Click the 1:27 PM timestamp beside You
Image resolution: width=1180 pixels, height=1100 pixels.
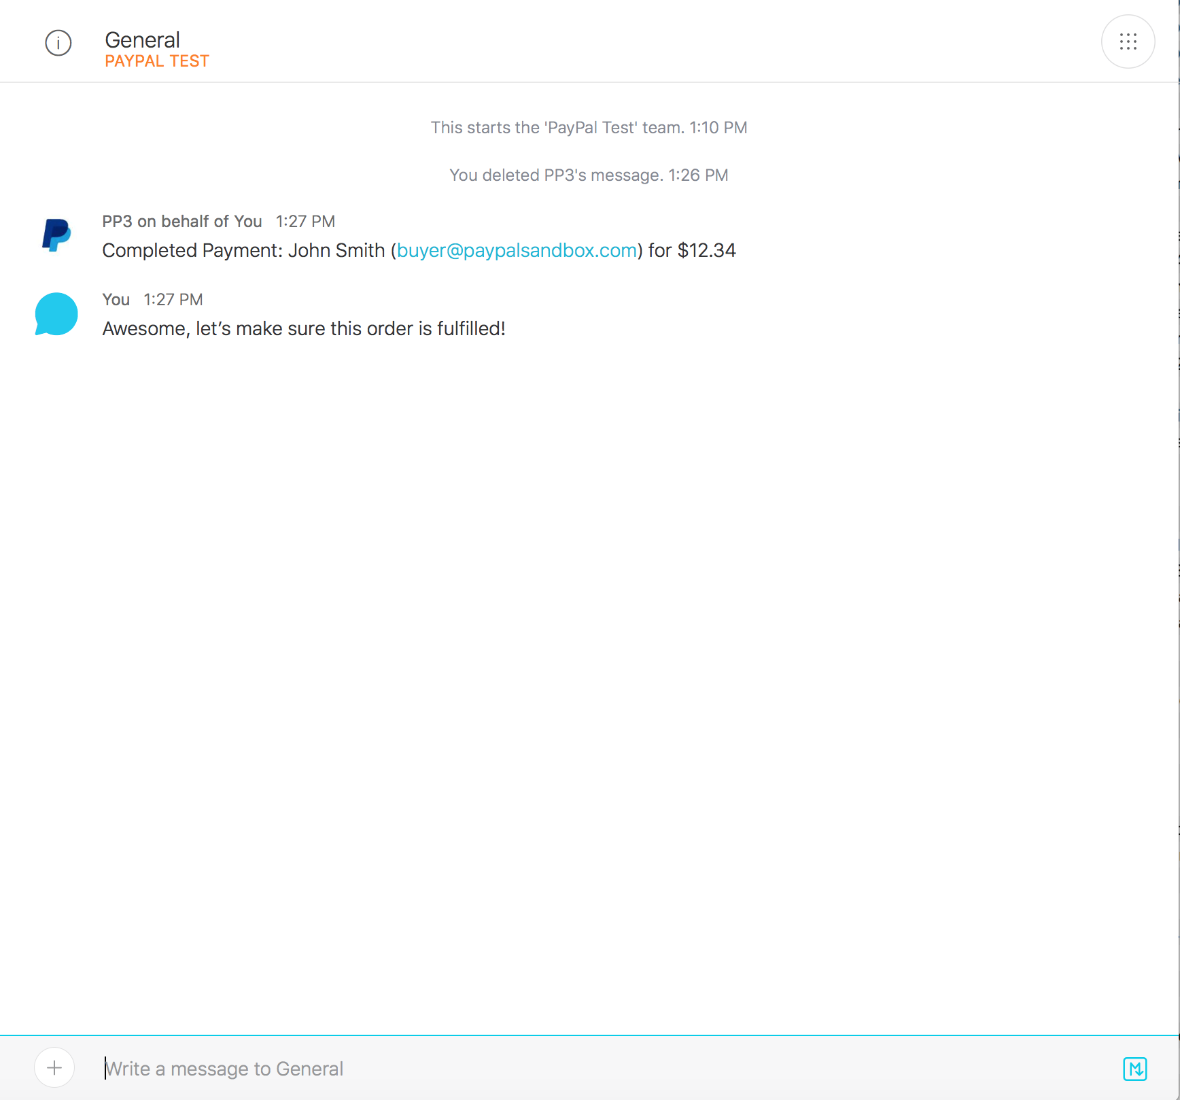(173, 300)
